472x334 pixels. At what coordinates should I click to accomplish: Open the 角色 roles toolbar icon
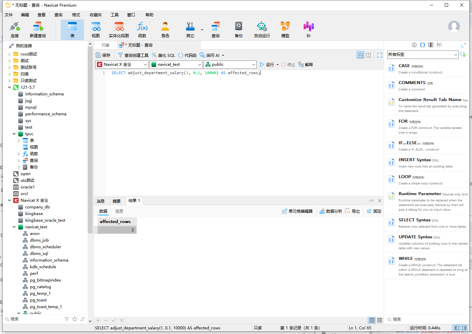pyautogui.click(x=165, y=30)
